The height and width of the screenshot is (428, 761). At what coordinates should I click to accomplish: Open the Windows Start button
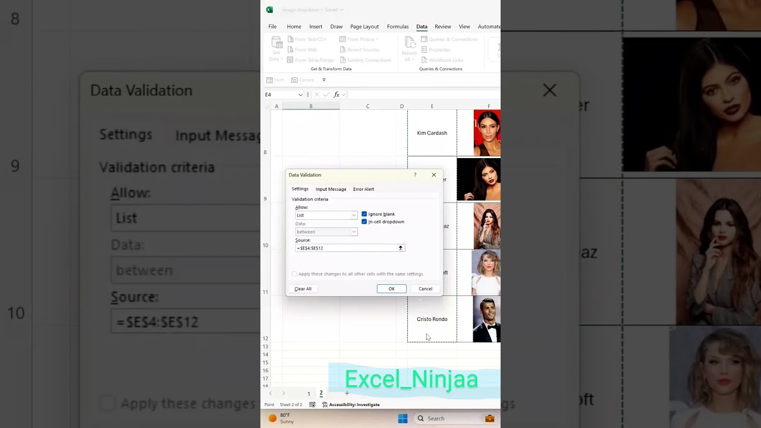402,418
